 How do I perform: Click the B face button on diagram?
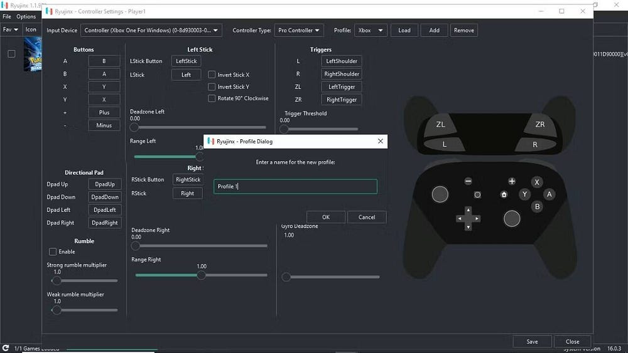pos(537,207)
